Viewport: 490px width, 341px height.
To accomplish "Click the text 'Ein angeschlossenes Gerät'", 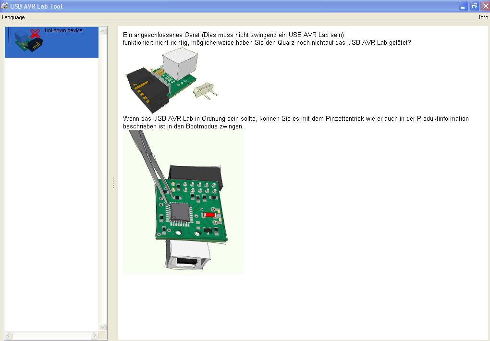I will point(161,35).
